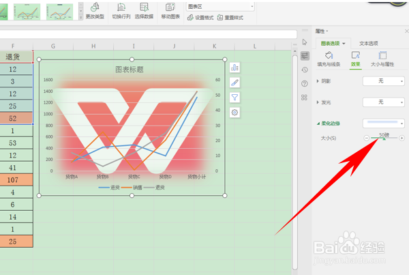Click the cell containing 3
The image size is (409, 275).
pyautogui.click(x=16, y=81)
